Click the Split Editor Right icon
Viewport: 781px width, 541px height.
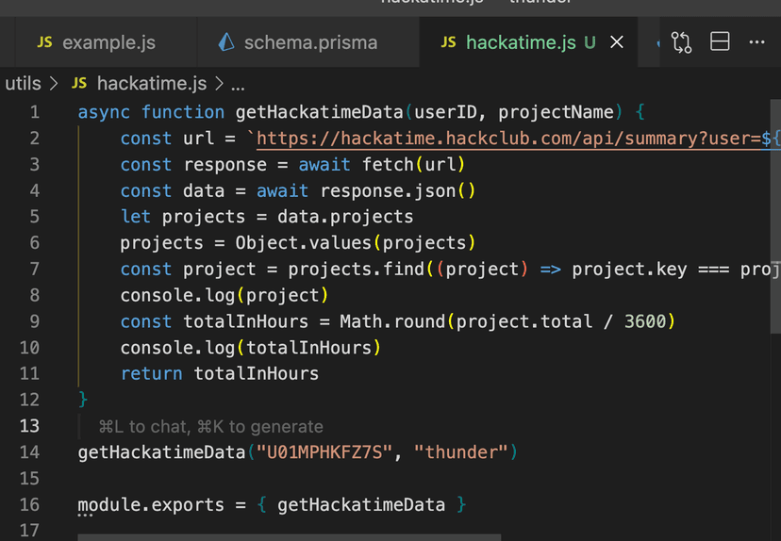tap(720, 42)
